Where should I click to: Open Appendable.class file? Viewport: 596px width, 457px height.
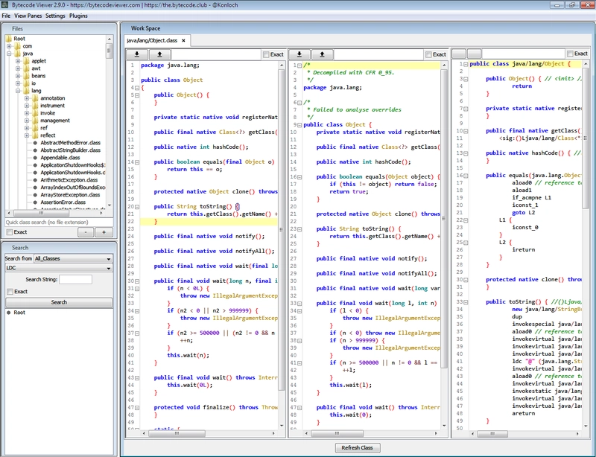pyautogui.click(x=60, y=158)
